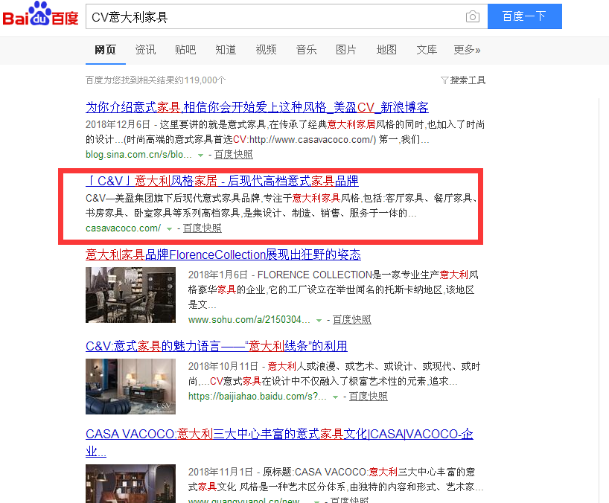The width and height of the screenshot is (609, 503).
Task: Click the Baidu logo
Action: pyautogui.click(x=40, y=14)
